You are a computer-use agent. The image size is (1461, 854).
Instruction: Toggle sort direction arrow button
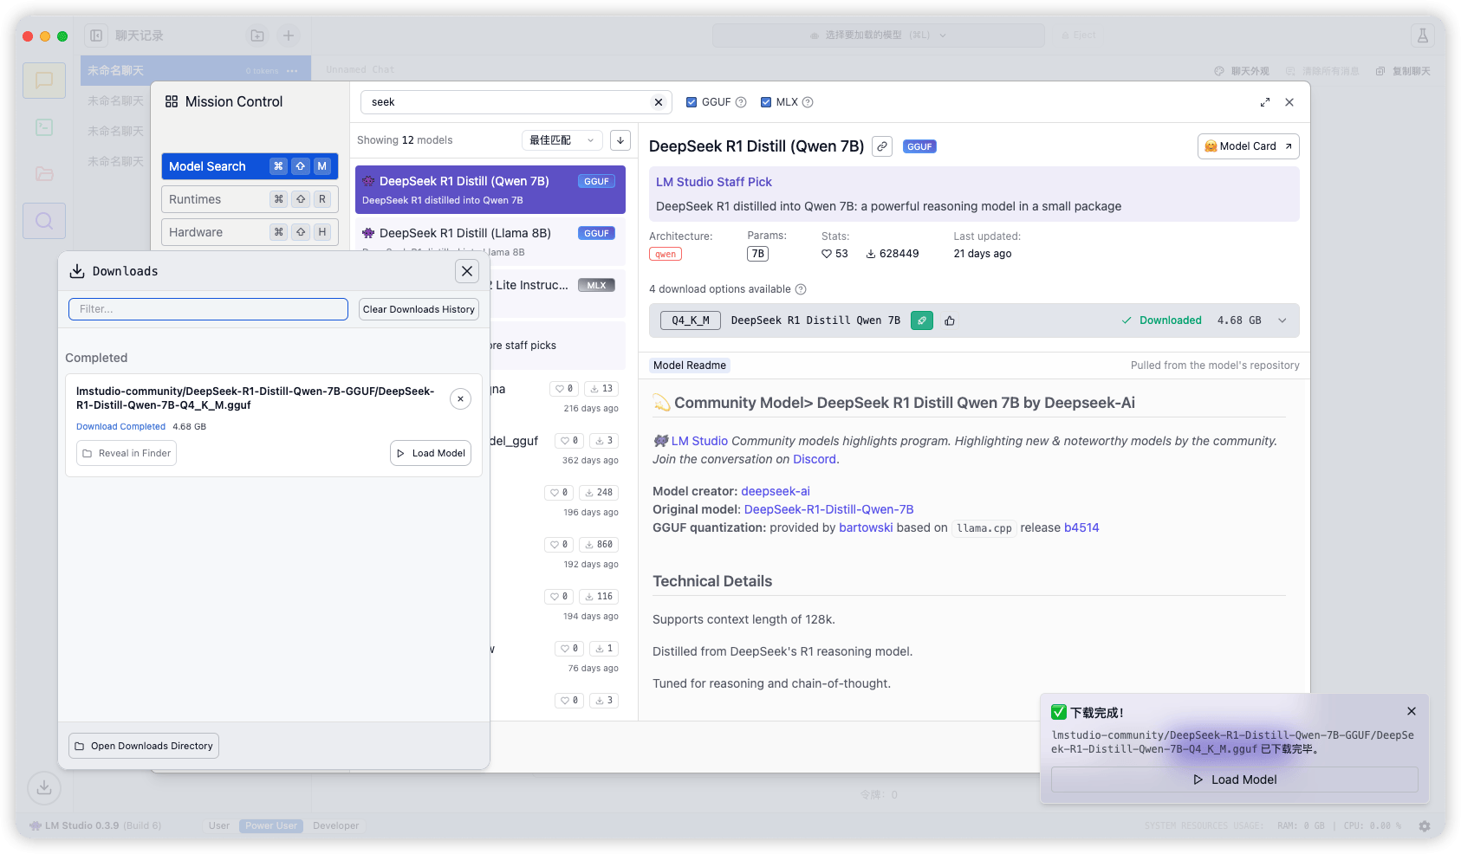click(x=620, y=140)
